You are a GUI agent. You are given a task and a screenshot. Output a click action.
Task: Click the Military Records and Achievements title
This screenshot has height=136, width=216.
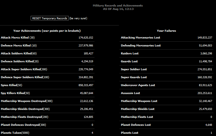point(118,6)
